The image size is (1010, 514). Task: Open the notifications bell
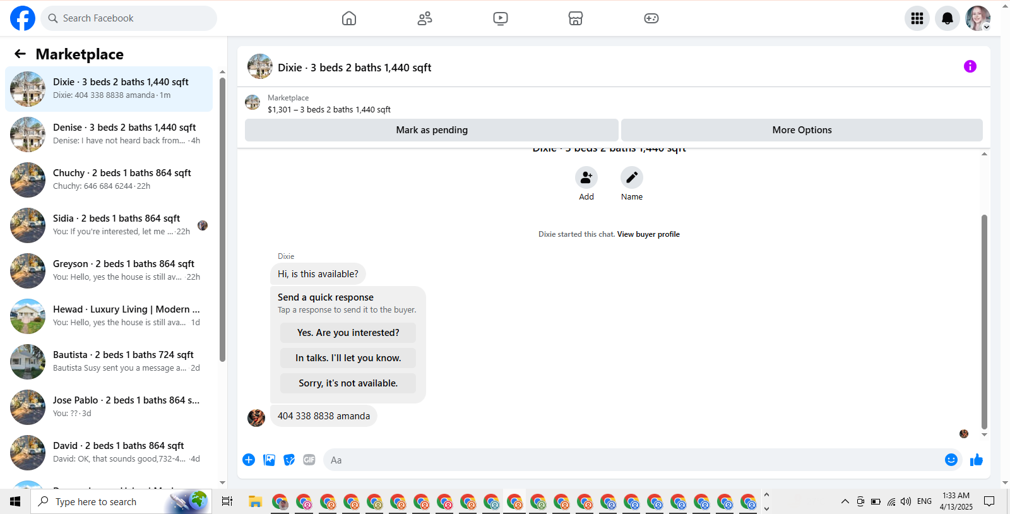[948, 18]
